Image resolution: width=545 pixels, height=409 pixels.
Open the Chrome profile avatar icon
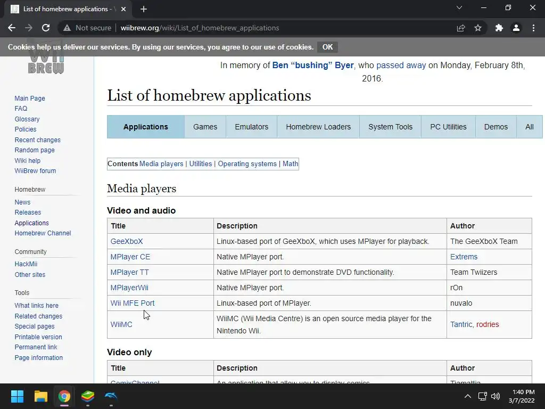pyautogui.click(x=516, y=28)
